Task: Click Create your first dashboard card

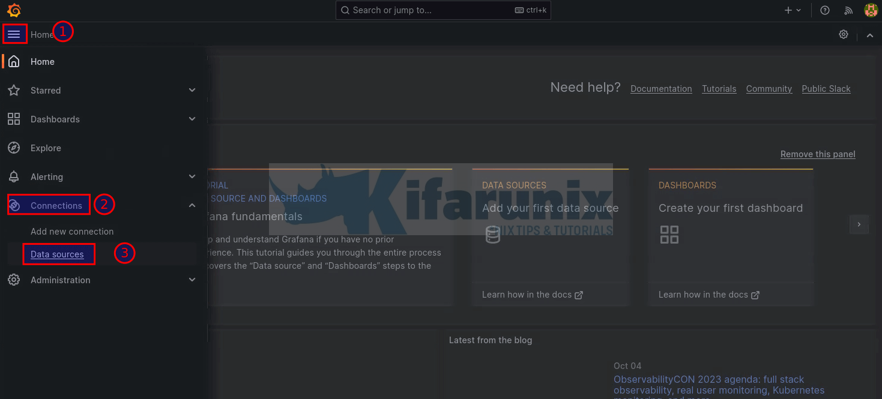Action: coord(731,237)
